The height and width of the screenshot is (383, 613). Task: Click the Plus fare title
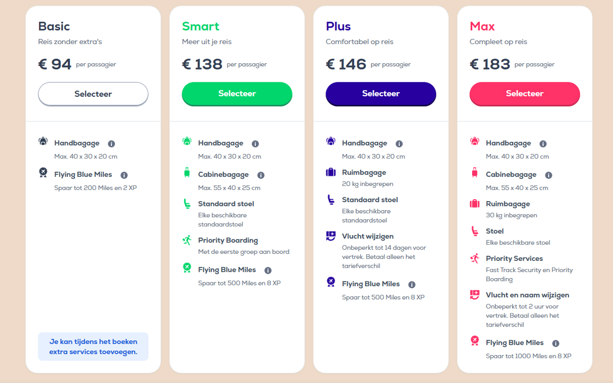click(338, 26)
